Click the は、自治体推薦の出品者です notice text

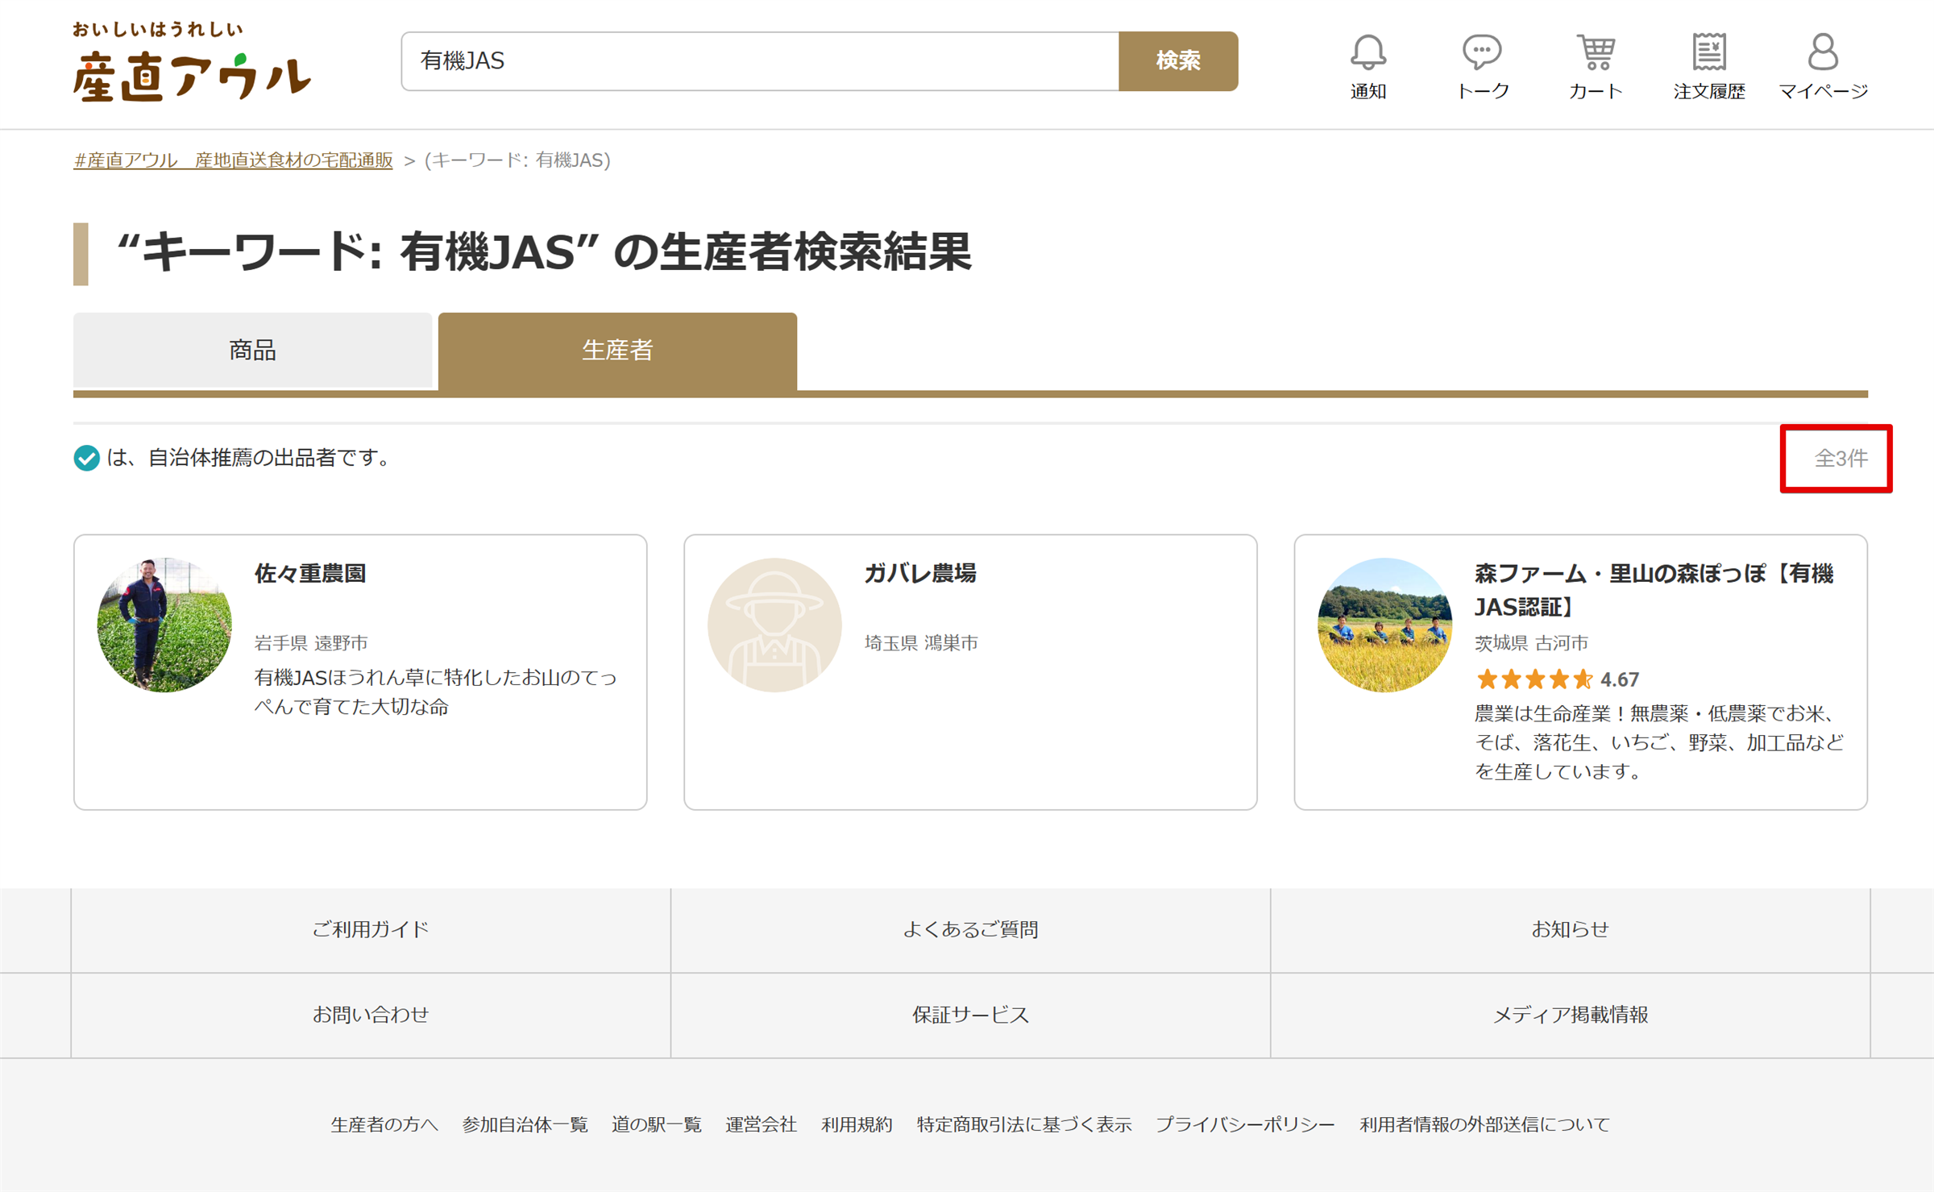249,458
